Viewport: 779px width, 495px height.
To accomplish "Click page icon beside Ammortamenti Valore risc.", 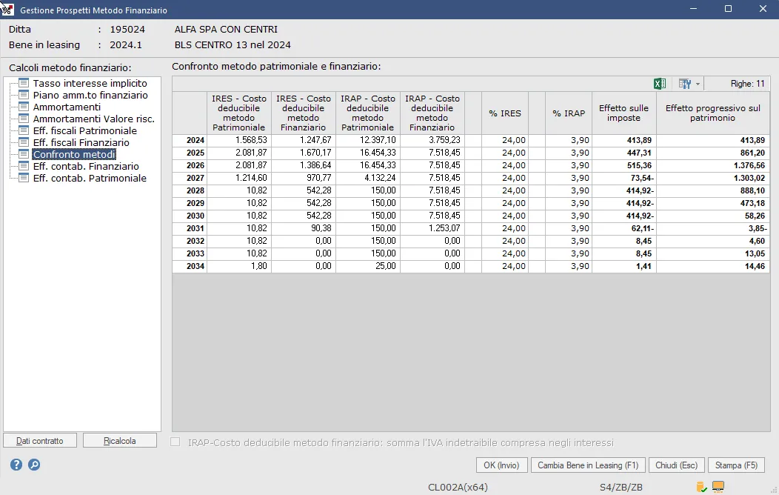I will pyautogui.click(x=24, y=119).
